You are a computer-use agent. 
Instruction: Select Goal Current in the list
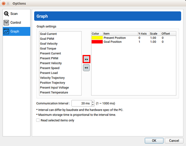(48, 34)
